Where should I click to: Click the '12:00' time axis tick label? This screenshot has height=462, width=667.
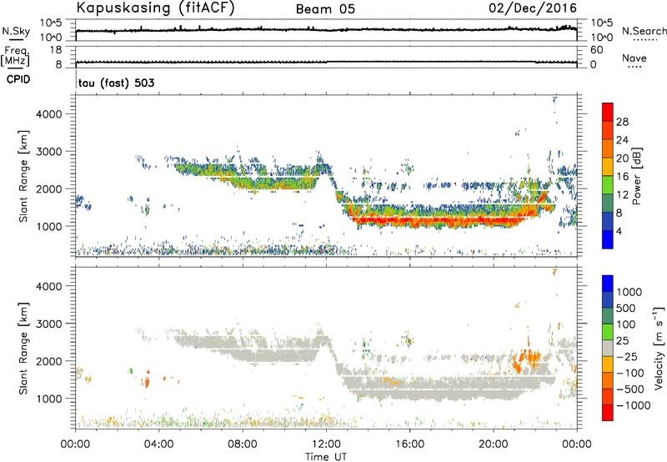coord(326,444)
